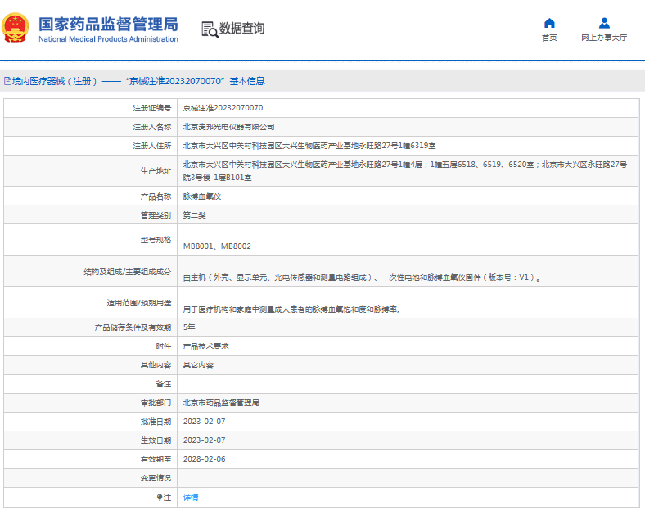Image resolution: width=645 pixels, height=514 pixels.
Task: Select model spec MB8001、MB8002
Action: [x=217, y=246]
